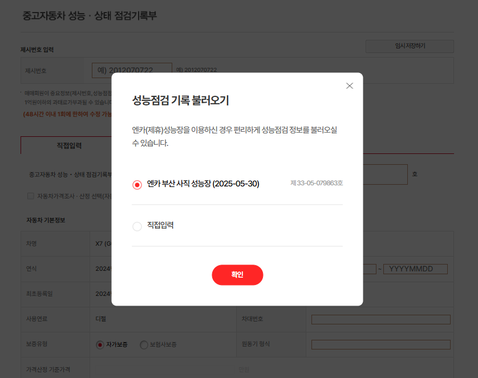The height and width of the screenshot is (378, 478).
Task: Click the 제33-05-079863호 record number text
Action: pos(317,183)
